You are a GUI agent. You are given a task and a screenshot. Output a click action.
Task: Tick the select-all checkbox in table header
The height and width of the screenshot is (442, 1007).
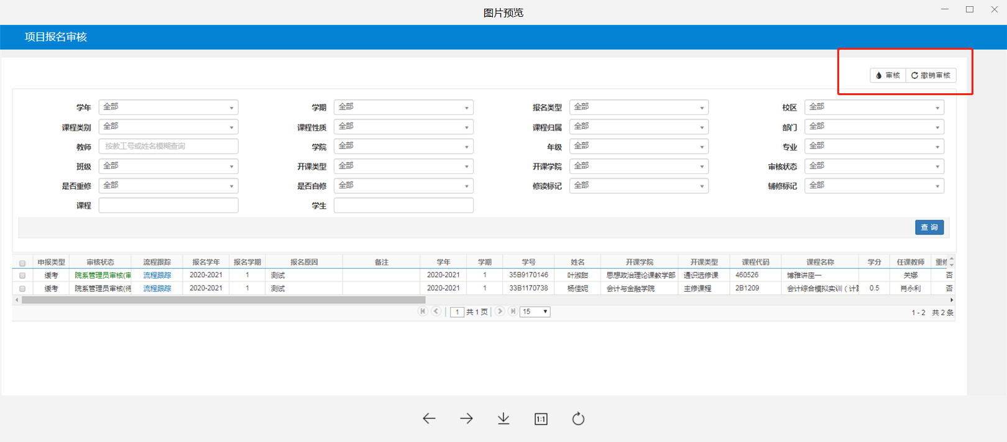click(x=22, y=263)
